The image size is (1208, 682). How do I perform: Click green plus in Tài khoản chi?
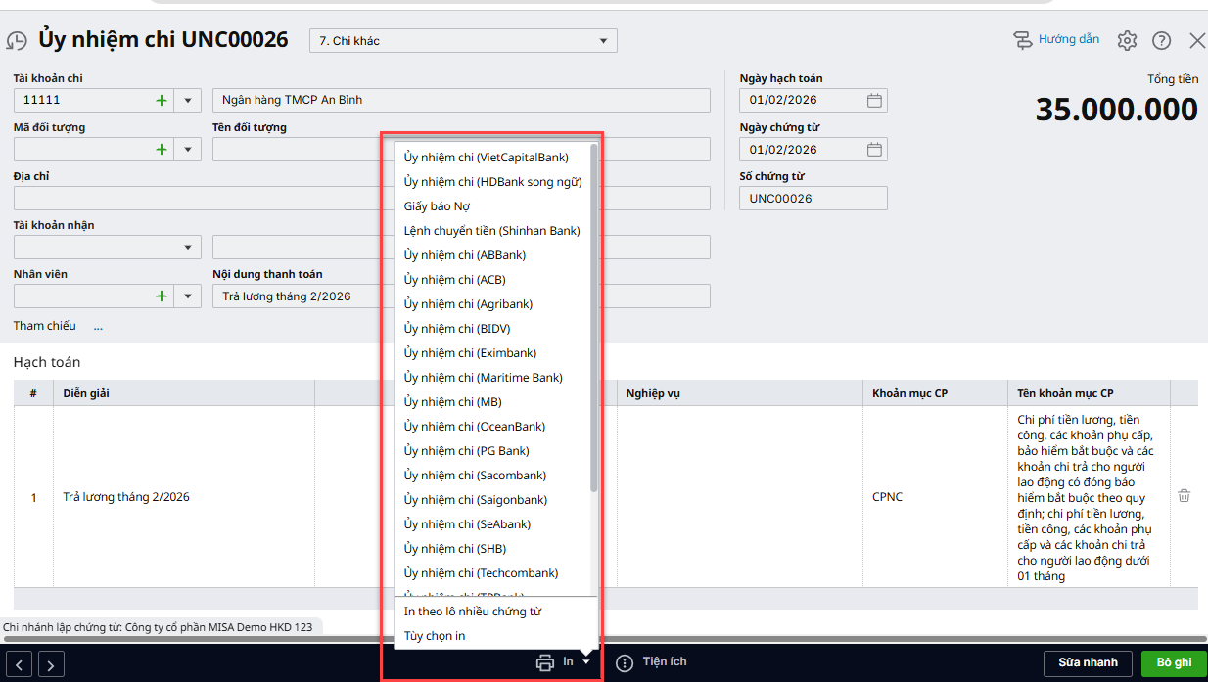point(162,100)
